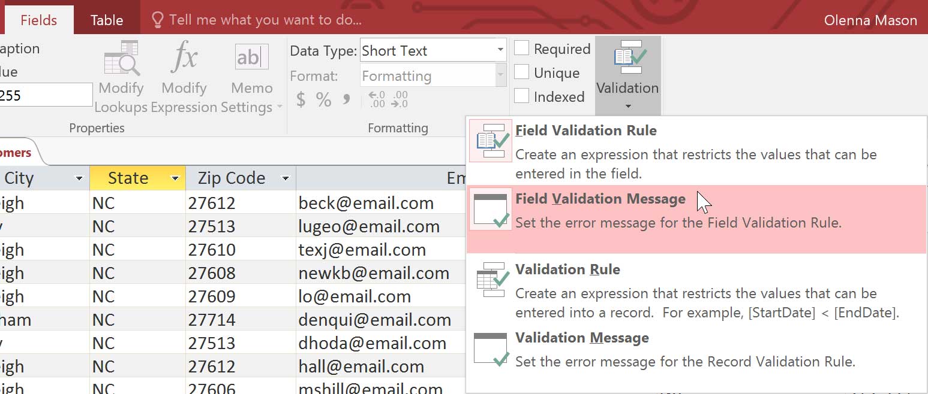Select Validation Message option
The height and width of the screenshot is (394, 928).
(x=582, y=338)
